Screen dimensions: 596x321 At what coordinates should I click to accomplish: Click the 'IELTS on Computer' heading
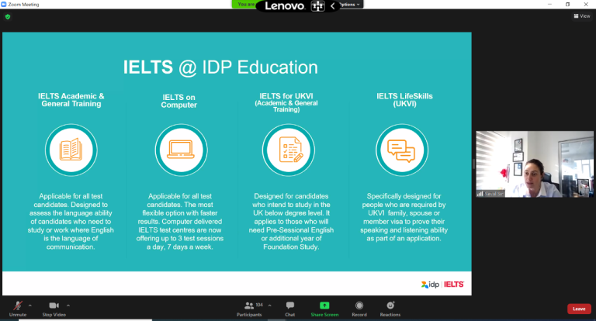point(179,101)
